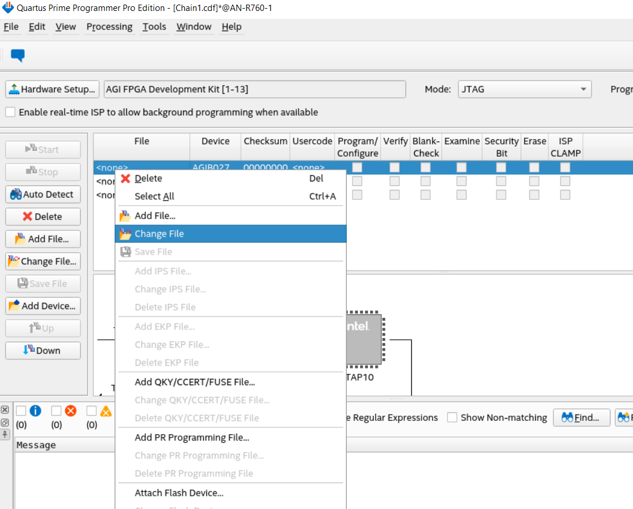Select Add QKY/CCERT/FUSE File option
The height and width of the screenshot is (509, 633).
(x=195, y=382)
